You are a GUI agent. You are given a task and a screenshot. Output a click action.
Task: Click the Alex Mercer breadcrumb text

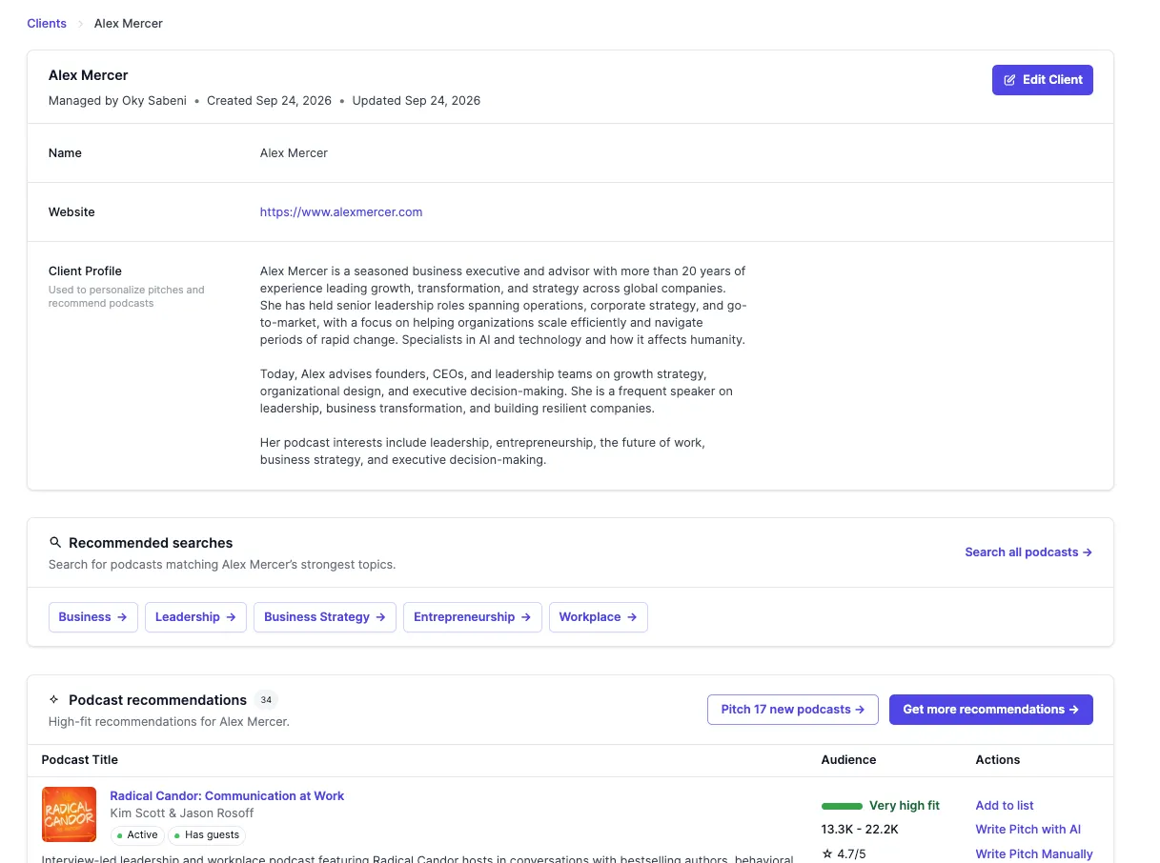point(129,23)
